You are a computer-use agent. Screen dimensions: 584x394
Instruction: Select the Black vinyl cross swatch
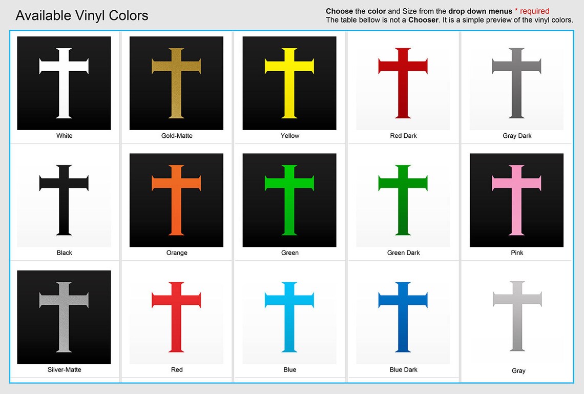click(x=64, y=200)
